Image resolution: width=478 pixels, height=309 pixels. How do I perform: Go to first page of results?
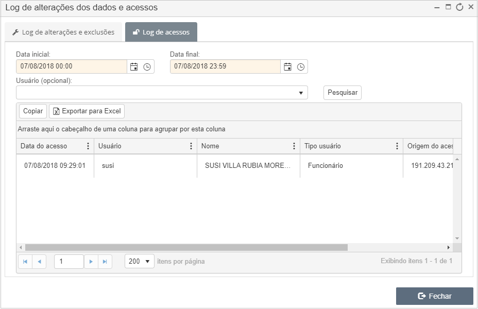coord(25,262)
